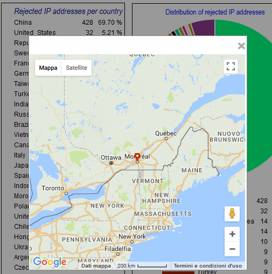The height and width of the screenshot is (274, 272).
Task: Click the CONNECTICUT state label
Action: click(147, 228)
